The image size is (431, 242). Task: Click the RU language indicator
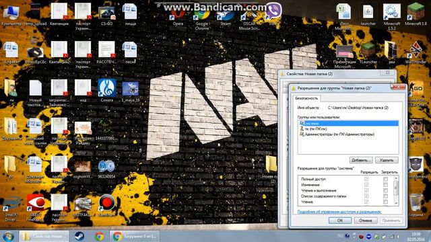pos(340,236)
